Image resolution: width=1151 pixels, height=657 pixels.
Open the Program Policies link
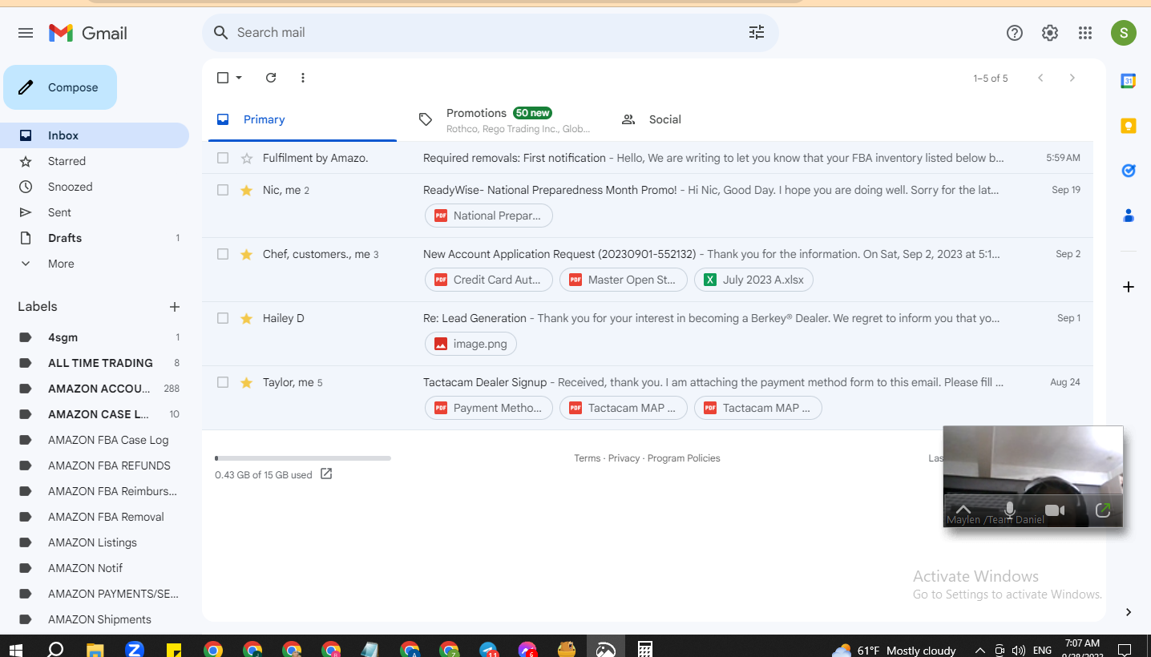[x=684, y=458]
